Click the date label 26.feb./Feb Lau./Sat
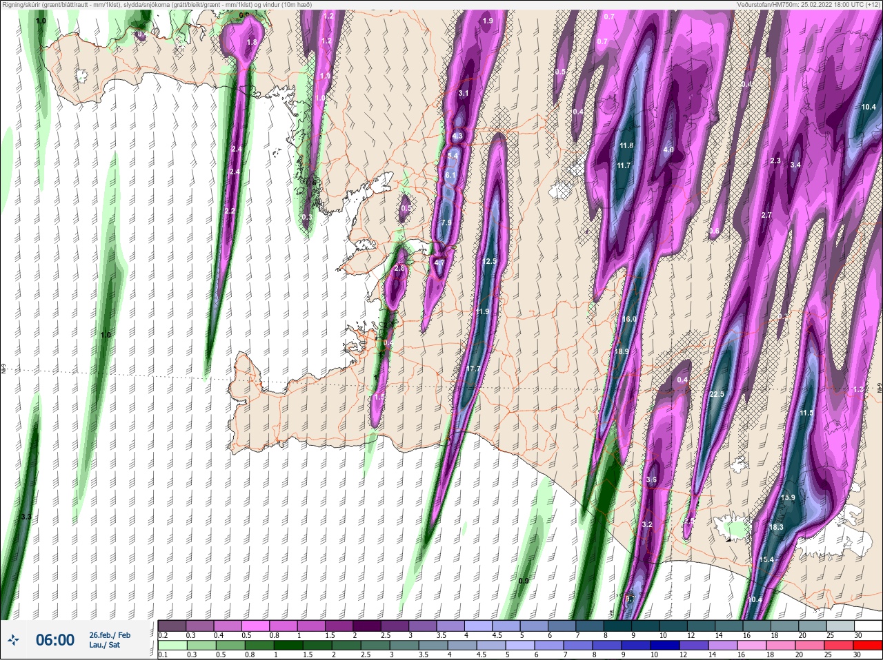 [x=110, y=640]
